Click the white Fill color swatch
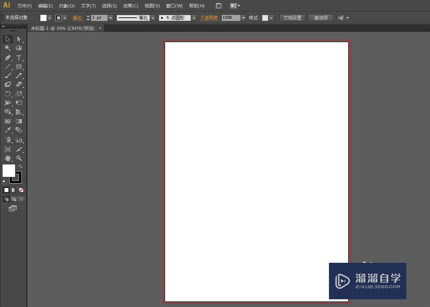This screenshot has width=430, height=307. [9, 170]
